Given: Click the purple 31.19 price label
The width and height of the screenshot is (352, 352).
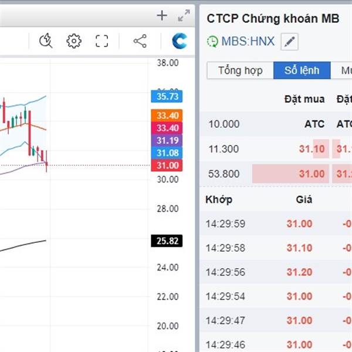Looking at the screenshot, I should [x=167, y=141].
